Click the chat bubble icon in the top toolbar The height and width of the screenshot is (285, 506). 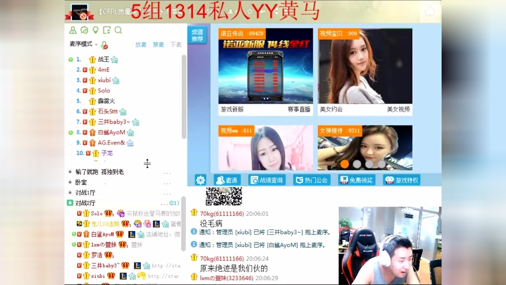[x=84, y=30]
